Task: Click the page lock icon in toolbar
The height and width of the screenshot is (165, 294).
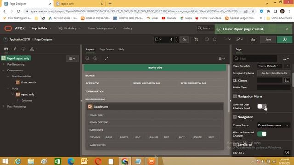Action: coord(196,39)
